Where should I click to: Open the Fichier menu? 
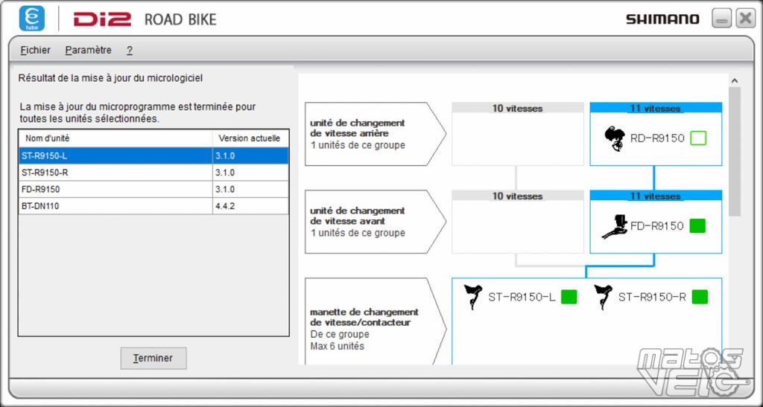35,50
